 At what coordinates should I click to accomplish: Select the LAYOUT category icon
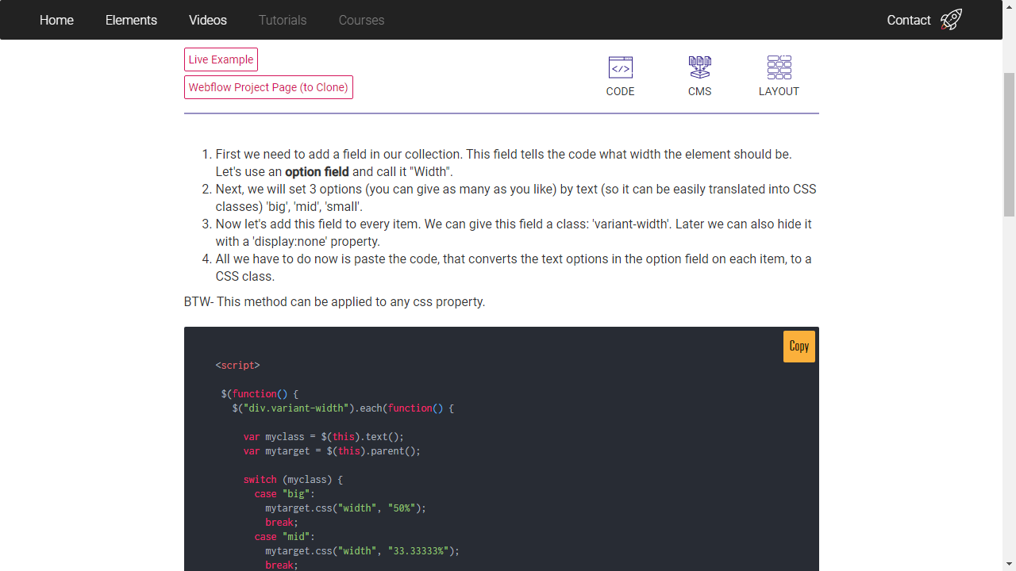pyautogui.click(x=779, y=67)
